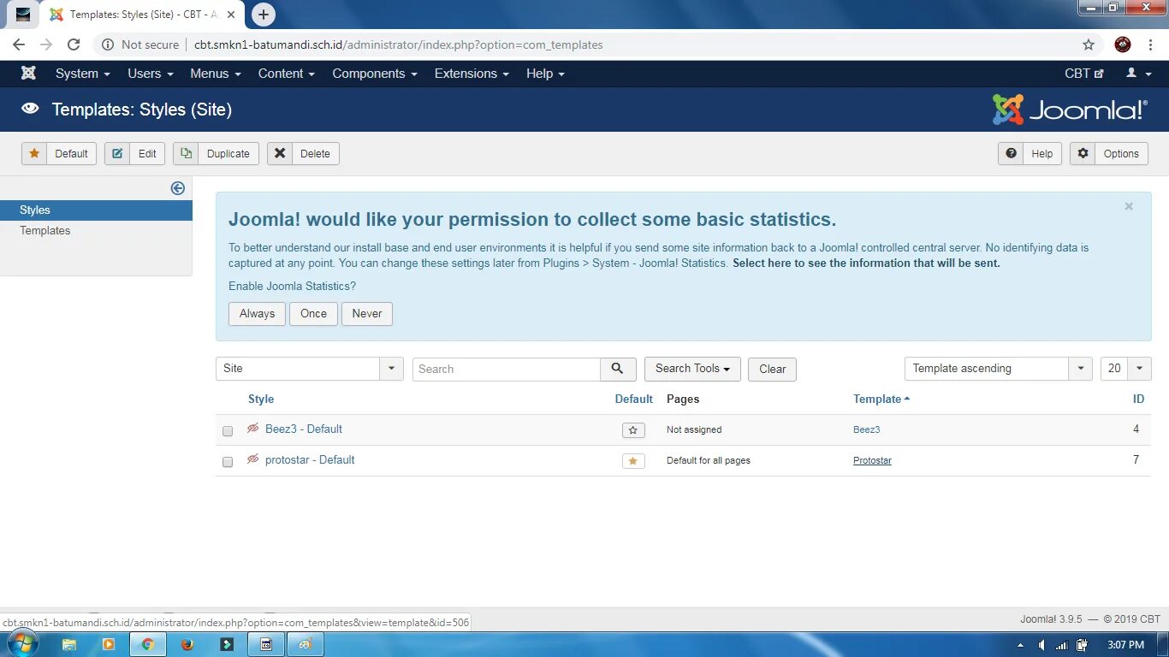Tick the checkbox for Beez3 - Default
The width and height of the screenshot is (1169, 657).
click(x=228, y=431)
